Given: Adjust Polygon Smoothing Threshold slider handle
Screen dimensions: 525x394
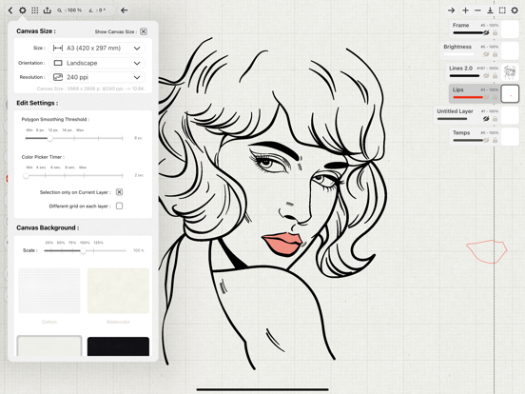Looking at the screenshot, I should tap(49, 138).
